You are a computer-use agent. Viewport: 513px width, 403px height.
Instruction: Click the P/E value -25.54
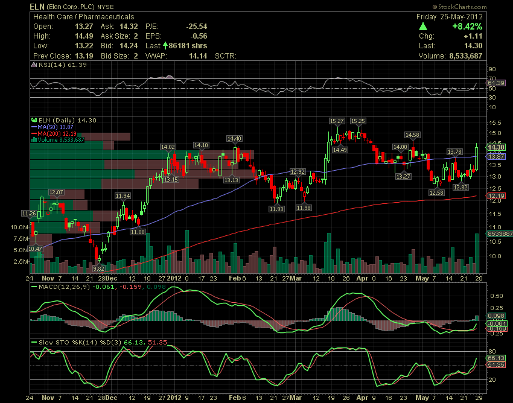tap(197, 27)
